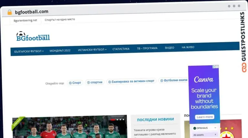
Task: Click the Guestpostlinks chain-link logo
Action: coord(244,68)
